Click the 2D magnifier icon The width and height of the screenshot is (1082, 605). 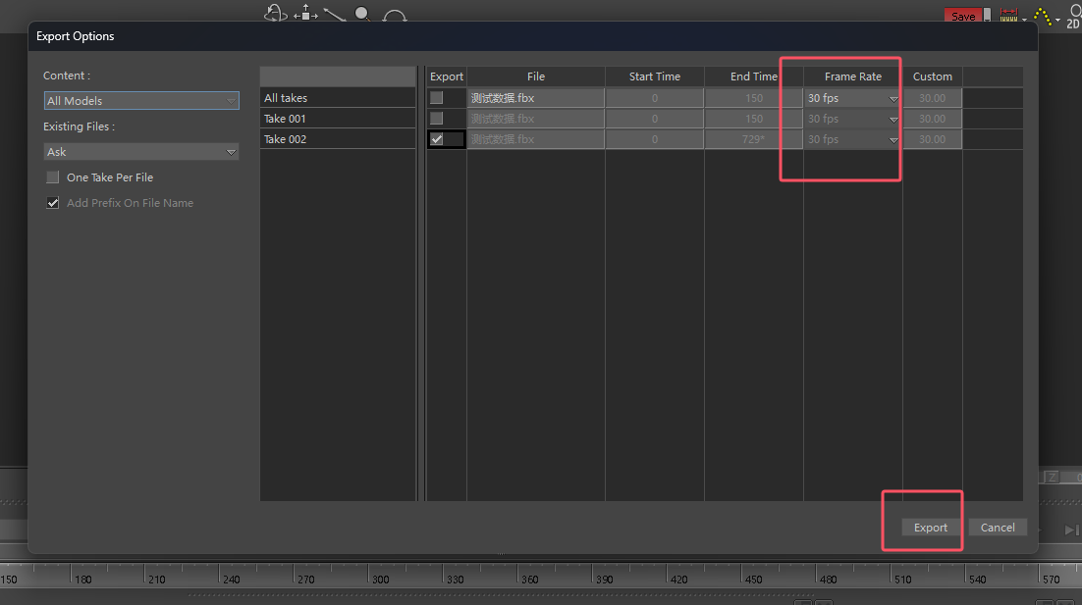pos(1073,16)
